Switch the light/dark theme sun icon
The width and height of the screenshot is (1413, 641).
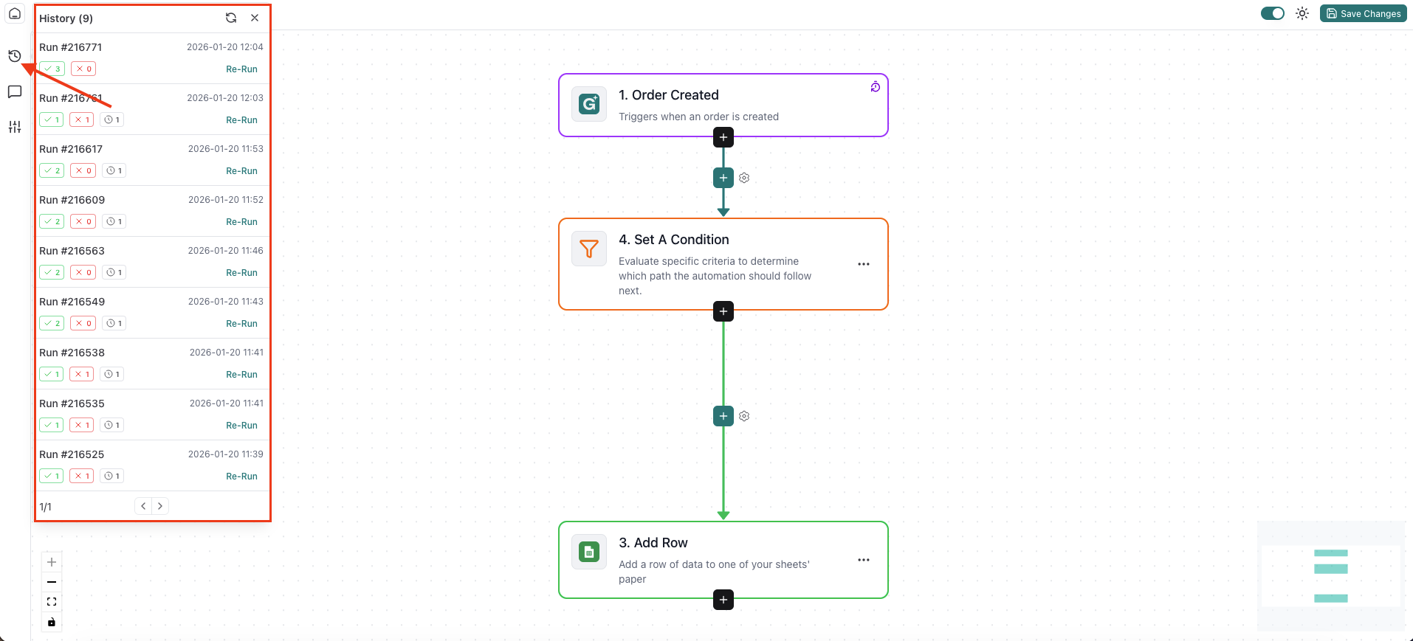click(1302, 13)
